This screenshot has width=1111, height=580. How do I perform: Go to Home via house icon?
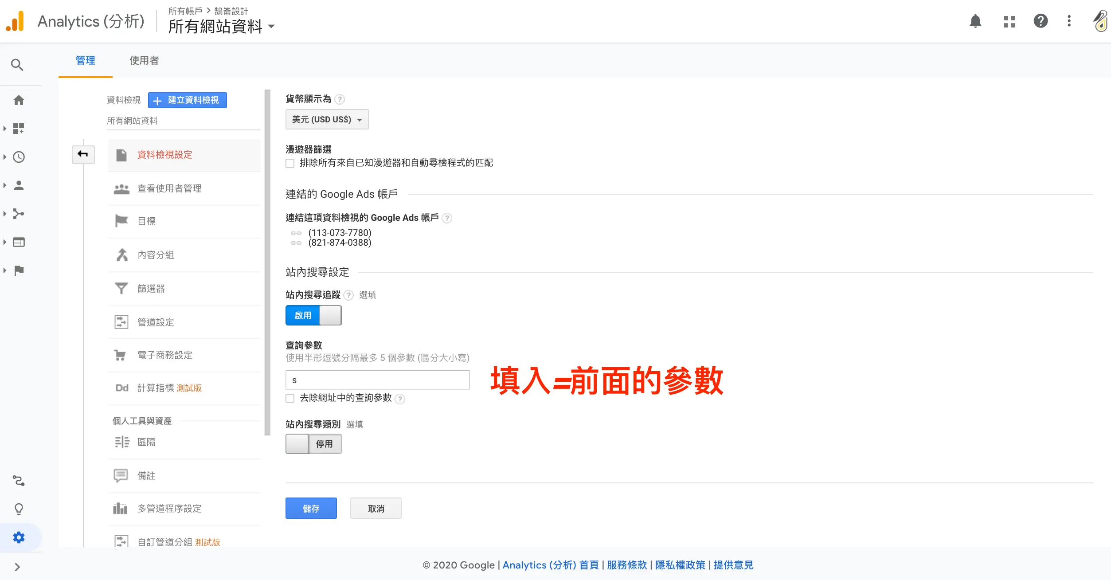point(19,100)
